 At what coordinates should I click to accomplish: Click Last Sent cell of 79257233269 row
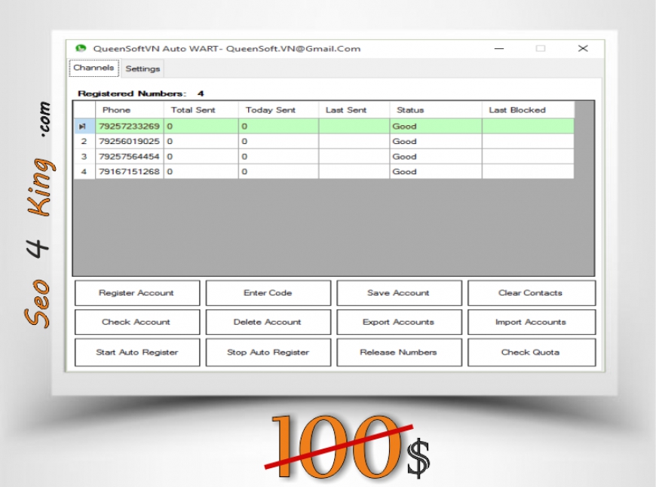354,127
